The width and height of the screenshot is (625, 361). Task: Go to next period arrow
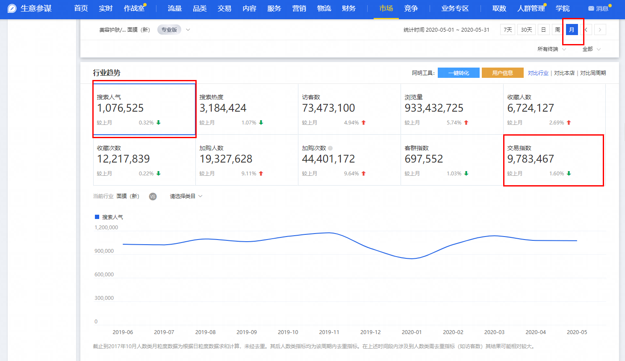[600, 30]
